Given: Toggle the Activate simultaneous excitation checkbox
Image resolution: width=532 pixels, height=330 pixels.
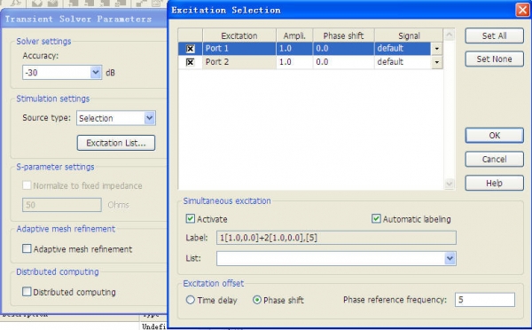Looking at the screenshot, I should [x=191, y=218].
